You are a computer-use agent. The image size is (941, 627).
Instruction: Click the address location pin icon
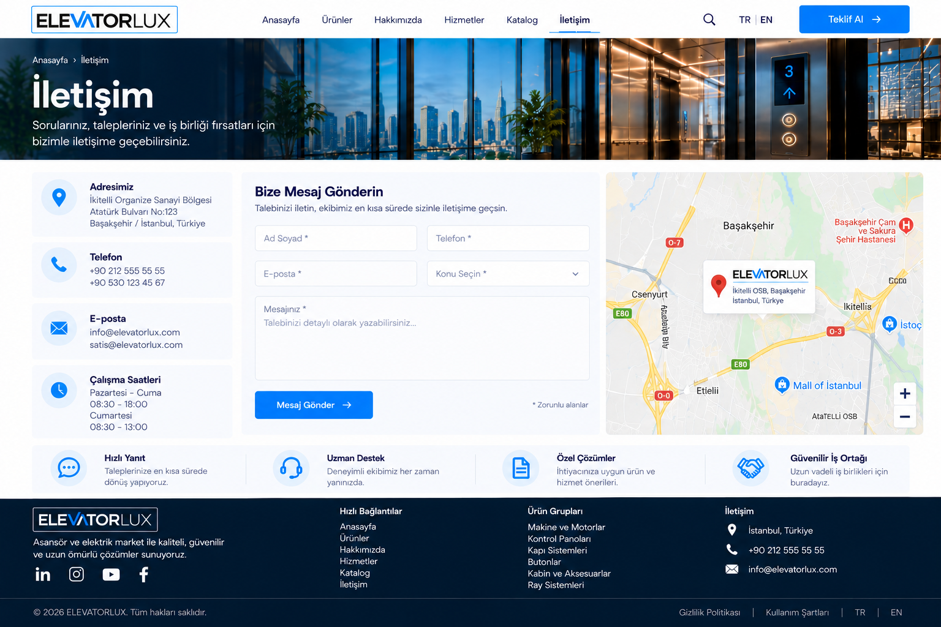pyautogui.click(x=59, y=197)
